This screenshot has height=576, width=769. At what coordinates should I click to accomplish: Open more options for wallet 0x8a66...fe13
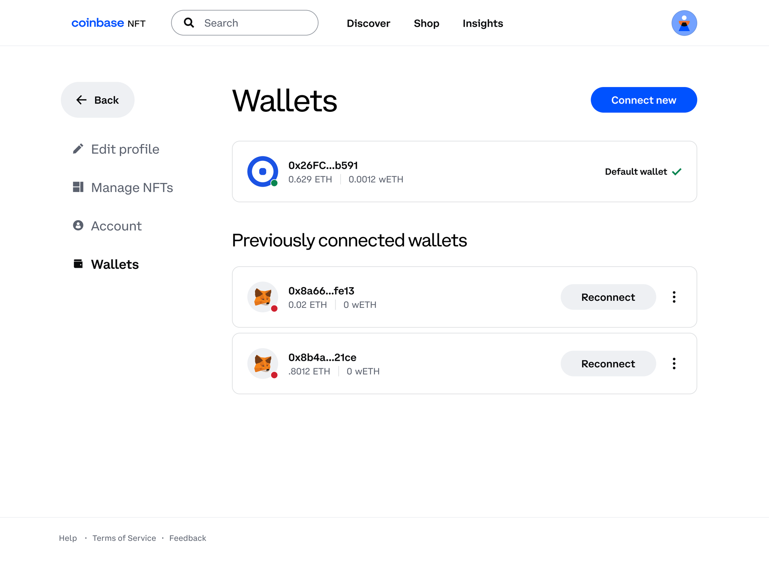tap(674, 297)
